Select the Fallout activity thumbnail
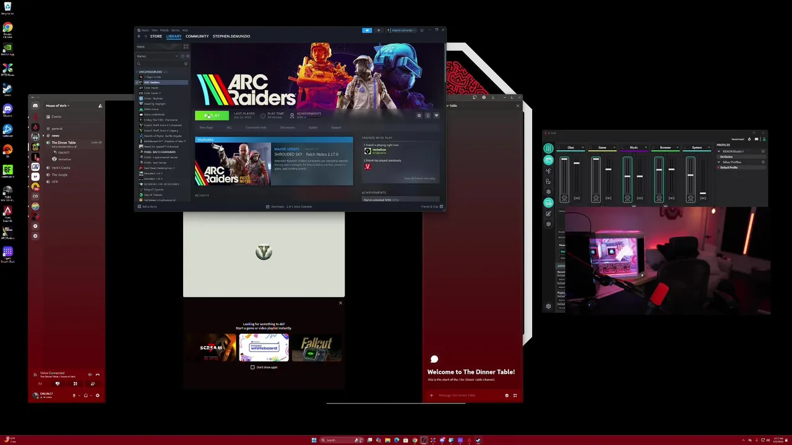Image resolution: width=792 pixels, height=445 pixels. pos(317,347)
